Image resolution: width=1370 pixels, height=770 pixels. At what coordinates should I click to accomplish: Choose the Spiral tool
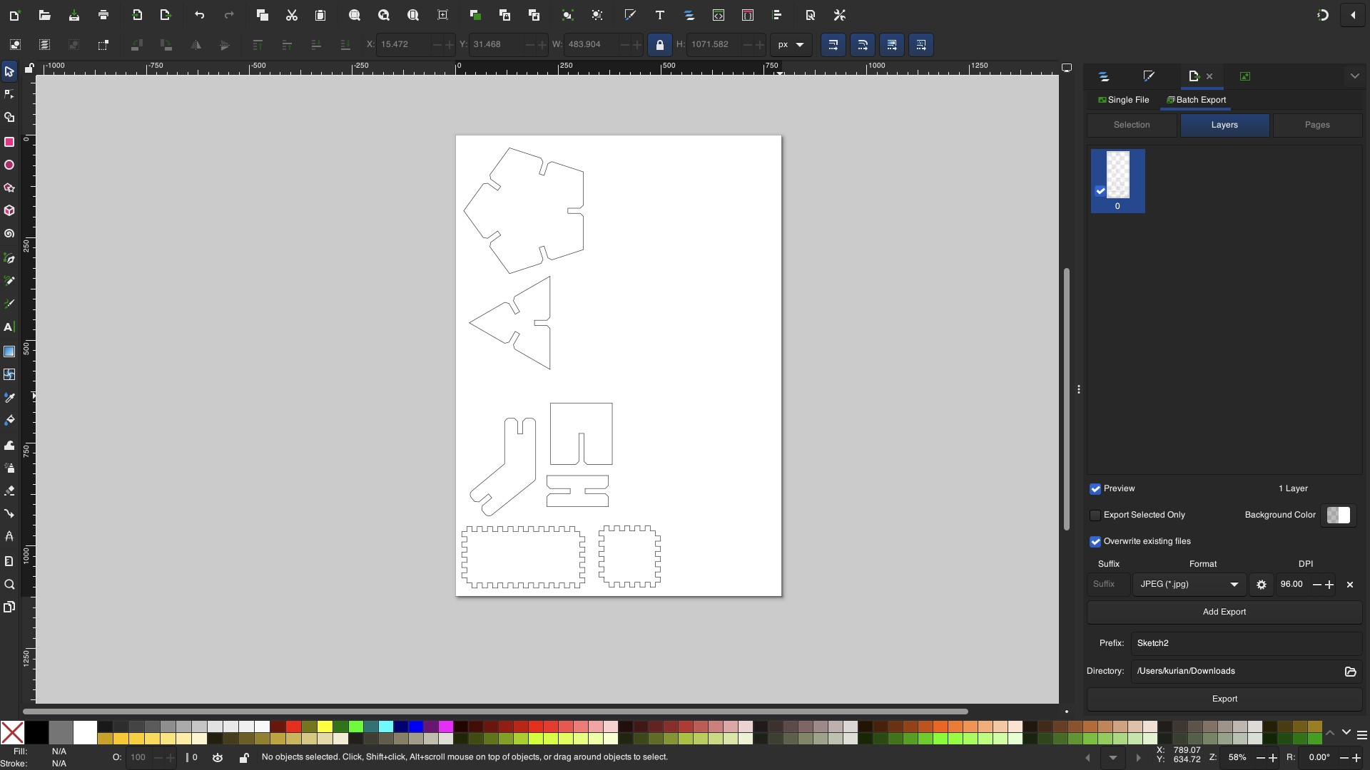click(x=9, y=234)
